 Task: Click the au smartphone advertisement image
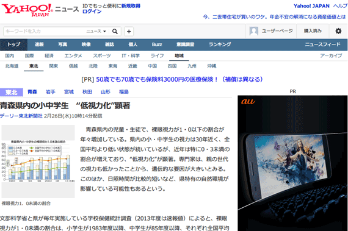(292, 163)
